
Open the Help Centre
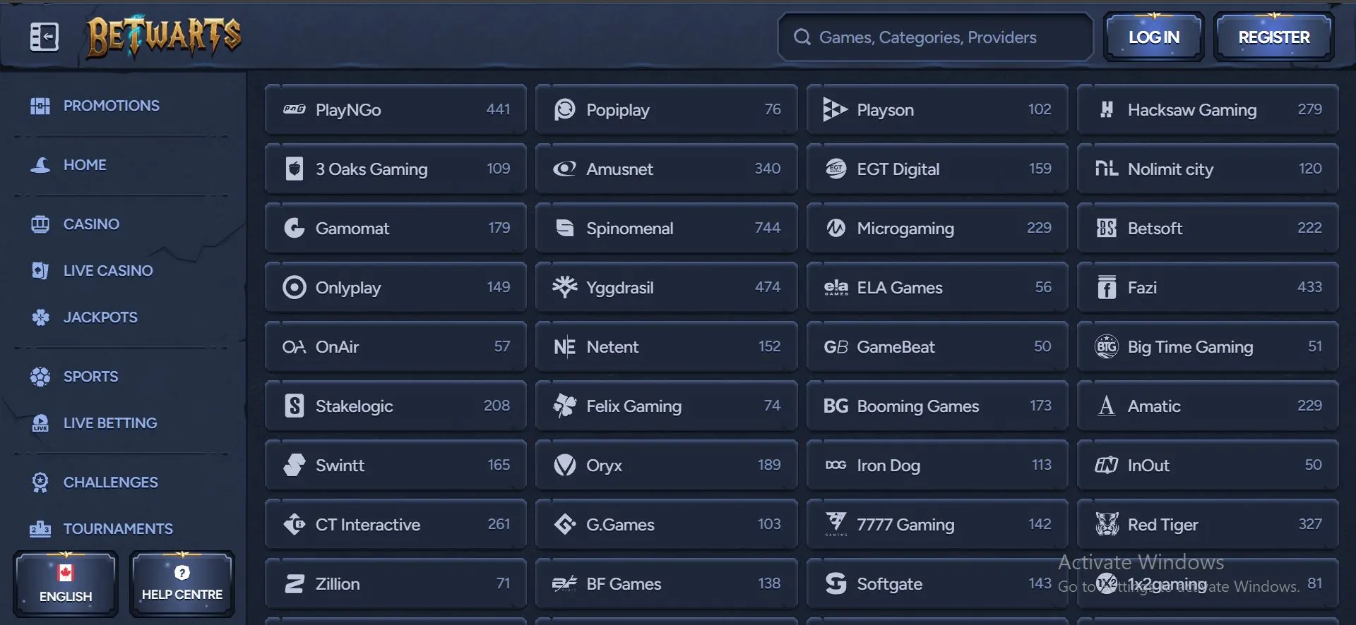(182, 584)
